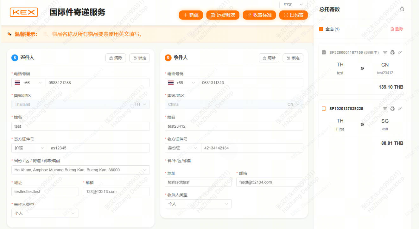Click recipient address field fesfasdfdasf

[x=198, y=182]
